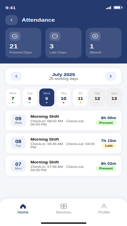127x226 pixels.
Task: Open the Profile person icon
Action: coord(104,206)
